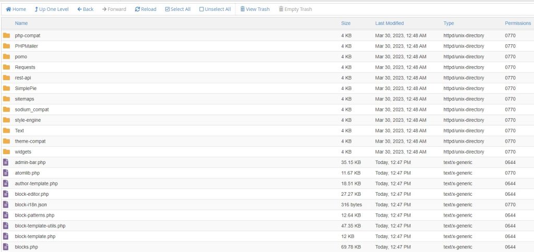Screen dimensions: 534x252
Task: Click the Text folder icon
Action: 6,131
